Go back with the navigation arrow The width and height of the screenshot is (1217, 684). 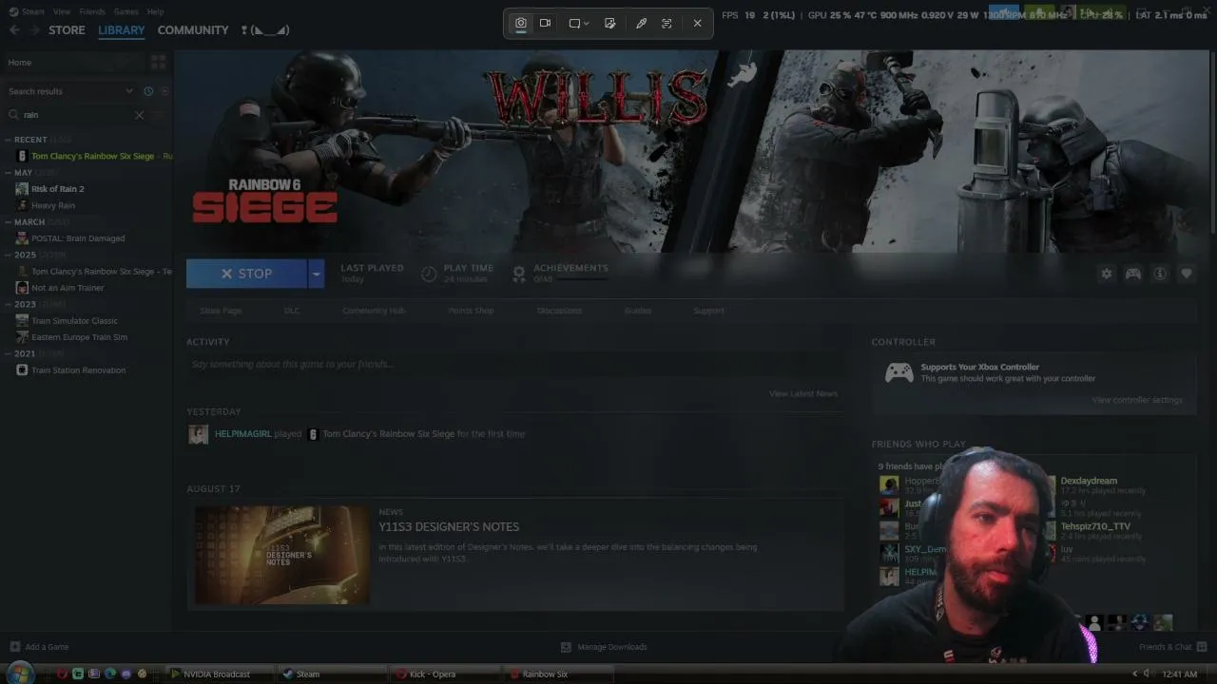pos(14,30)
